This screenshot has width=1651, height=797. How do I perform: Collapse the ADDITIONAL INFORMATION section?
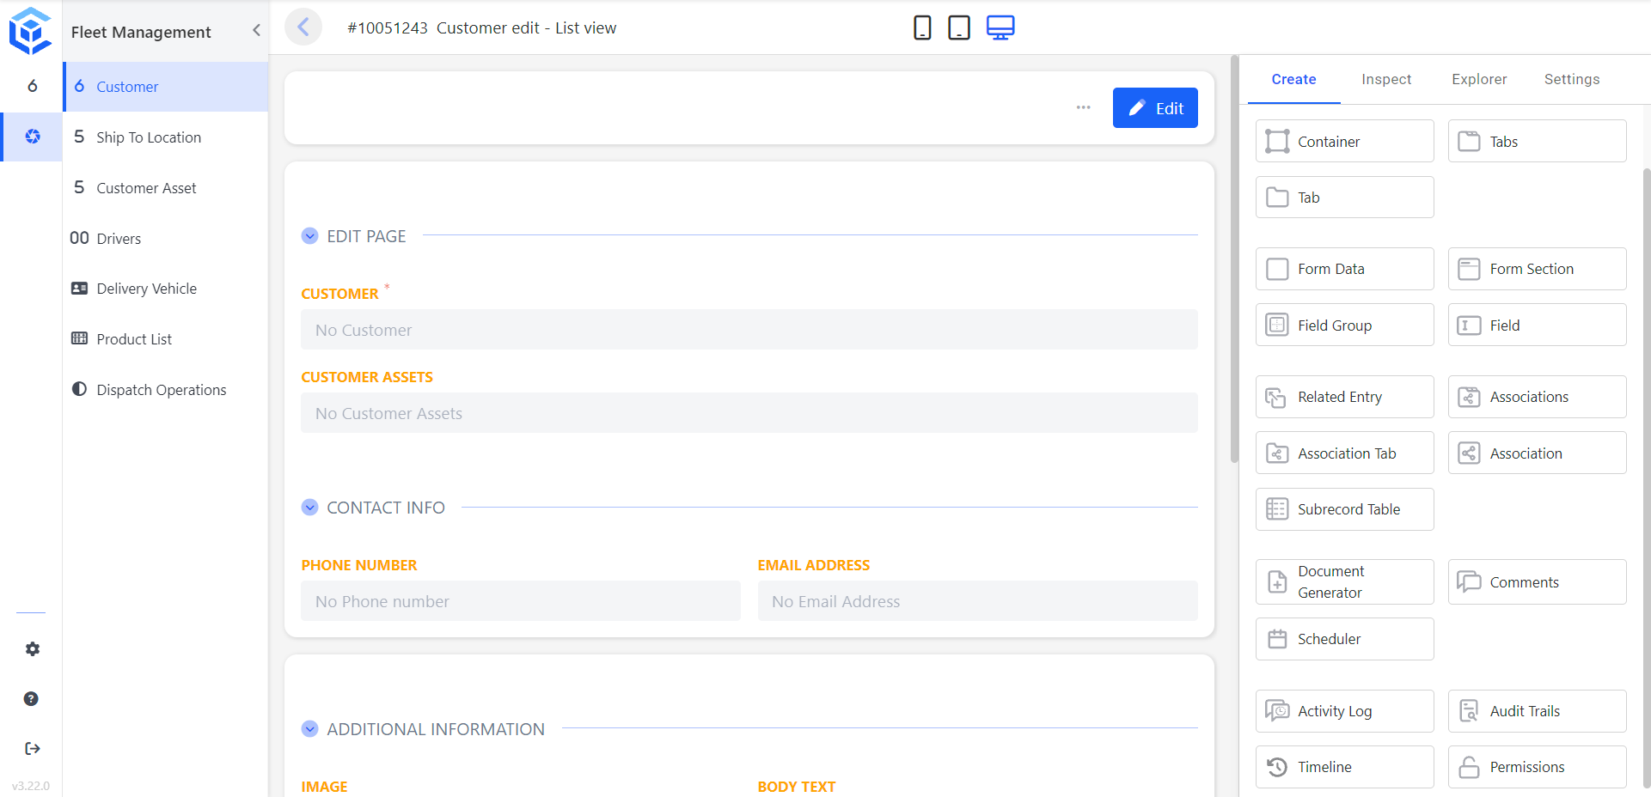point(310,729)
